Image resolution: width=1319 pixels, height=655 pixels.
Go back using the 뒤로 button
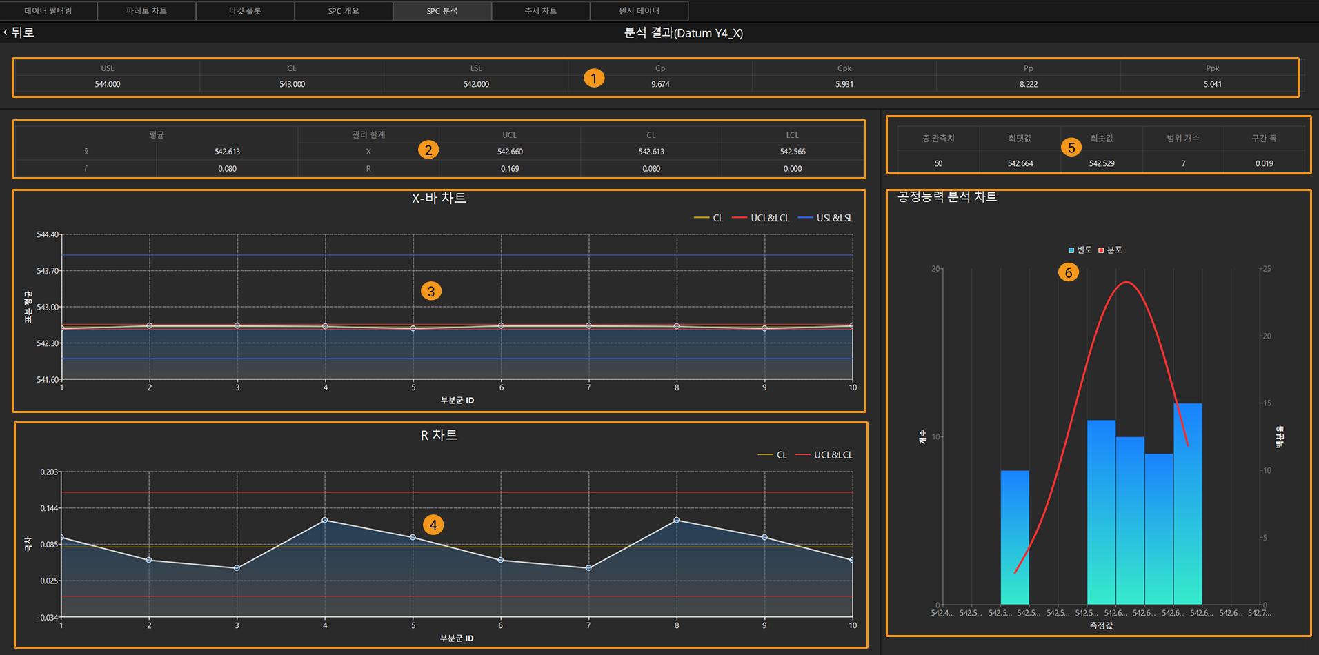coord(19,32)
